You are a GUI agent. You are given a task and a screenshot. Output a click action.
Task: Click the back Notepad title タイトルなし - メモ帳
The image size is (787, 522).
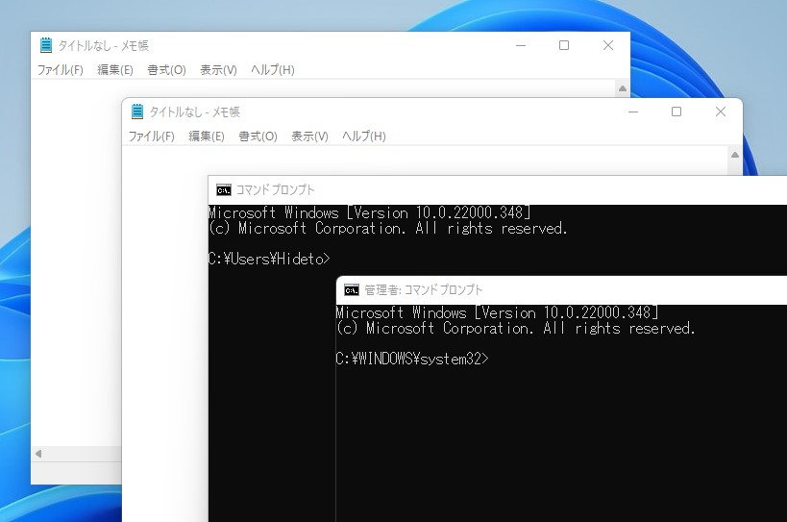[104, 46]
